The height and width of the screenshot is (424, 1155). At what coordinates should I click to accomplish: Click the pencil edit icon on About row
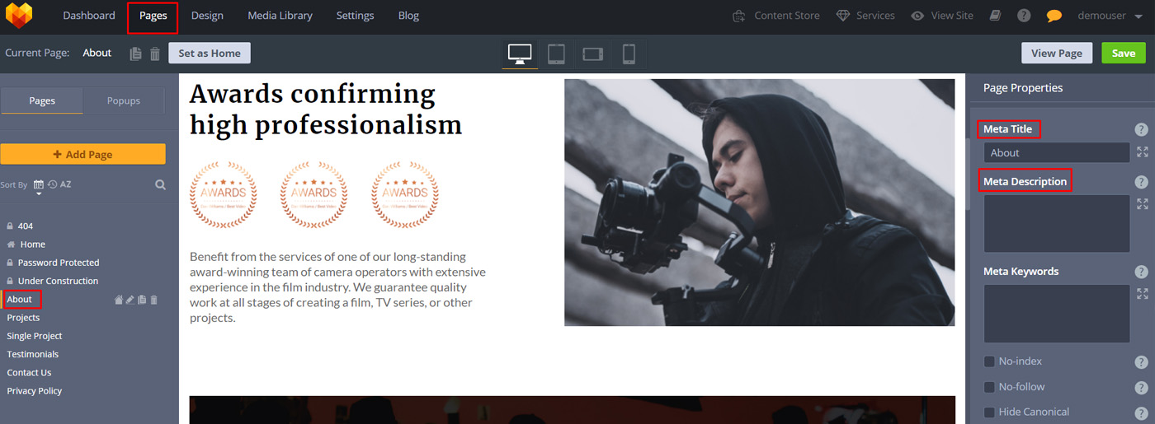tap(130, 300)
